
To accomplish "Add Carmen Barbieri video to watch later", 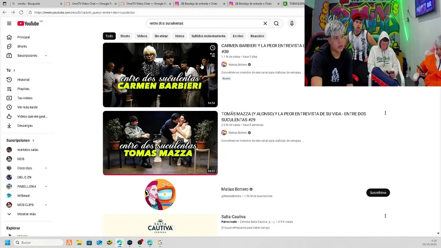I will (x=213, y=48).
